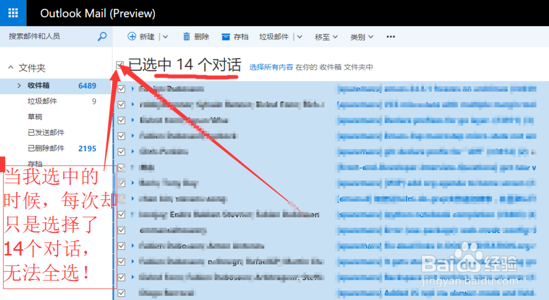
Task: Expand the third conversation thread arrow
Action: 133,120
